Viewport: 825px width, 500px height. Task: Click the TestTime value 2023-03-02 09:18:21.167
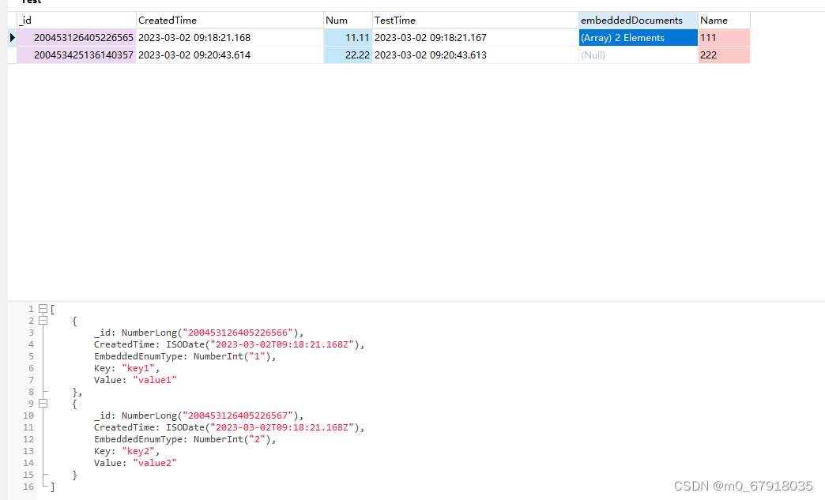[x=430, y=37]
